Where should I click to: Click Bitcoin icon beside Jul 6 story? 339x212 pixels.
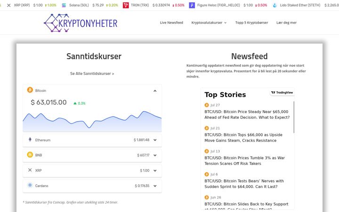(207, 174)
